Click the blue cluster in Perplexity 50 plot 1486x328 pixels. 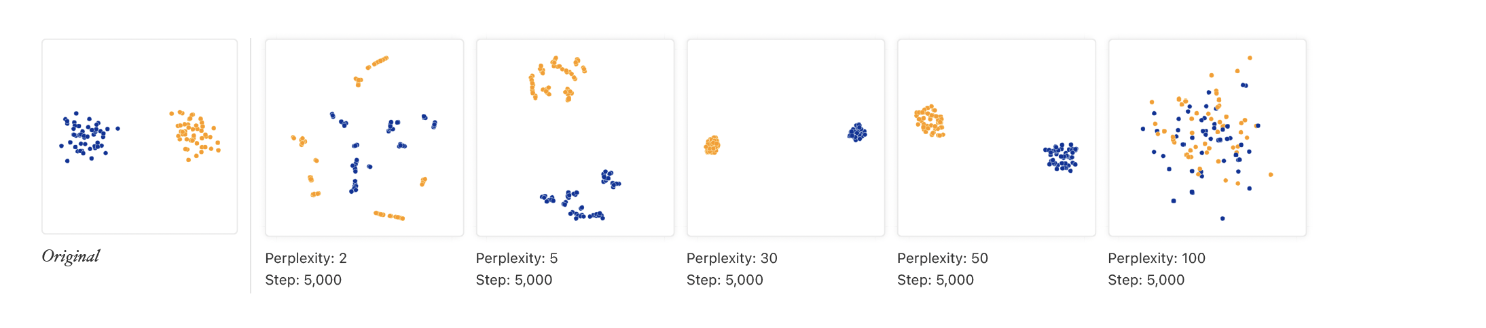click(1061, 157)
